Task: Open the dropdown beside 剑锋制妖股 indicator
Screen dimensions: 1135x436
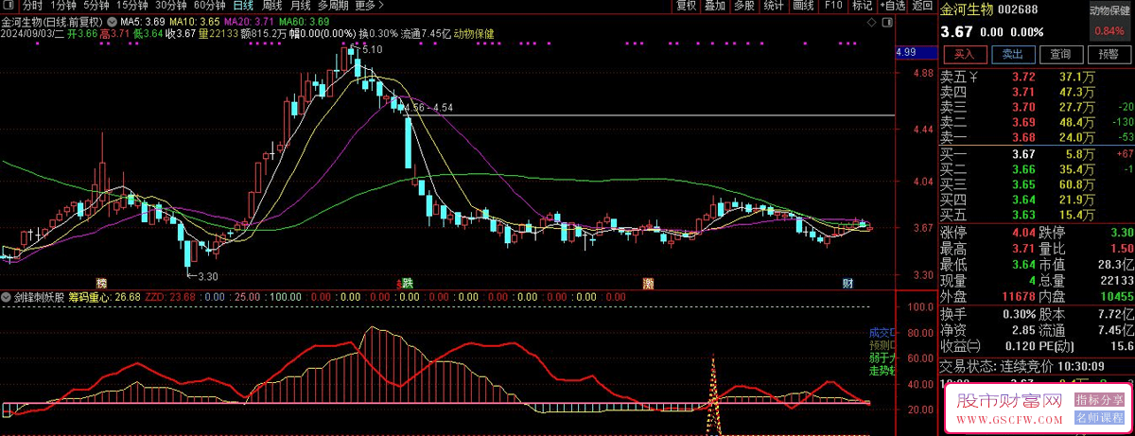Action: pyautogui.click(x=8, y=296)
